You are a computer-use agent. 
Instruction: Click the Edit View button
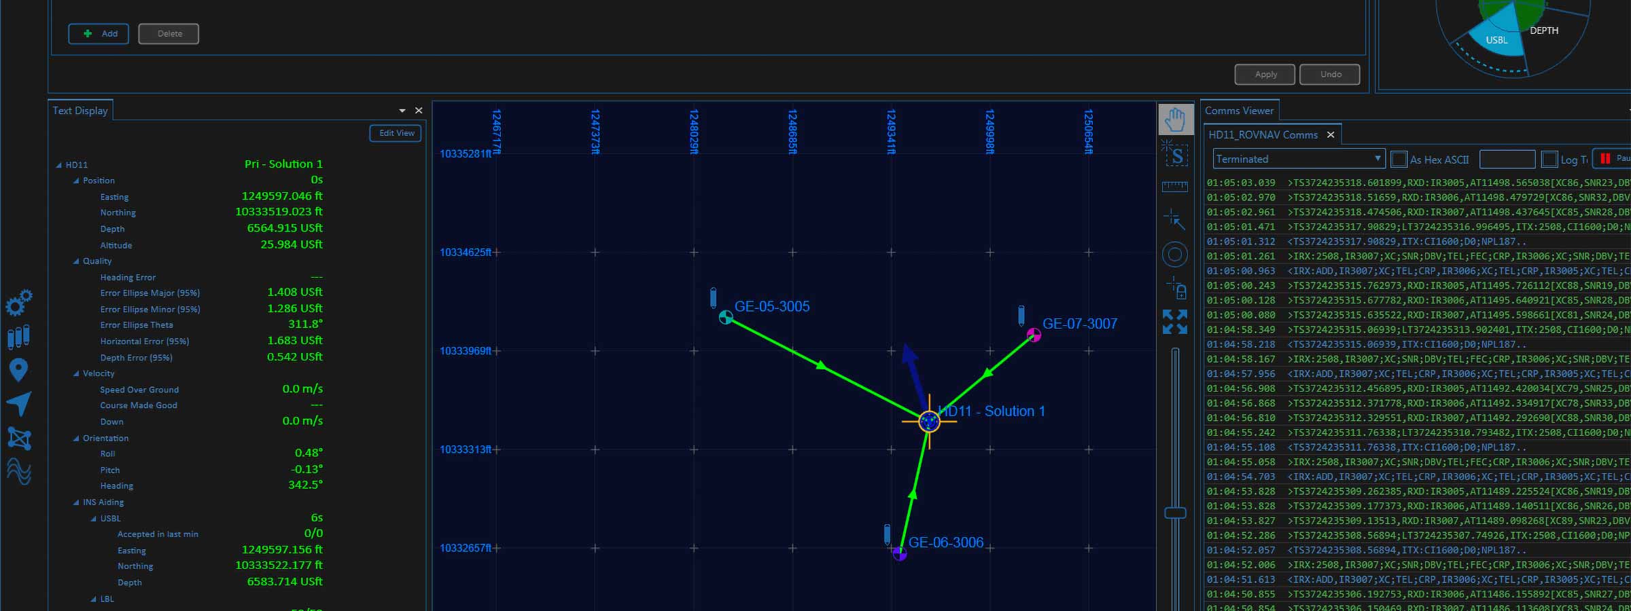tap(396, 133)
